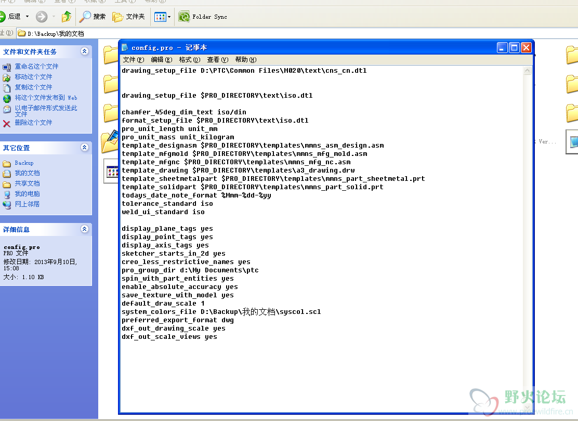The image size is (578, 421).
Task: Open the Backup folder link
Action: (24, 163)
